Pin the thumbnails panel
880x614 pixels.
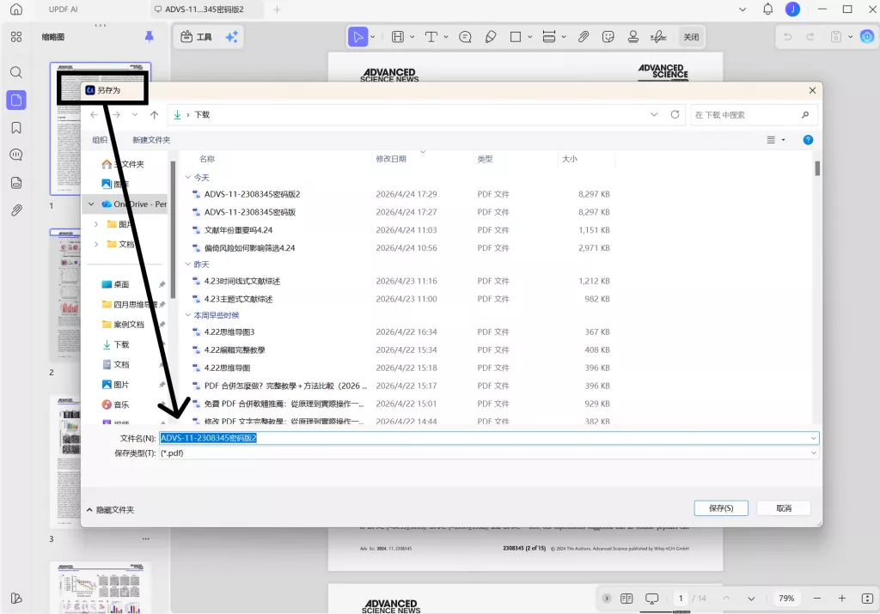pyautogui.click(x=150, y=37)
